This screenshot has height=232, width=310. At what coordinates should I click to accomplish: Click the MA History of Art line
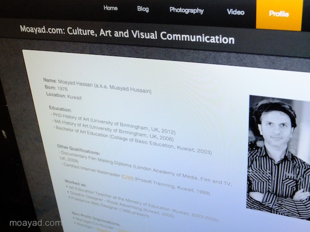click(113, 130)
